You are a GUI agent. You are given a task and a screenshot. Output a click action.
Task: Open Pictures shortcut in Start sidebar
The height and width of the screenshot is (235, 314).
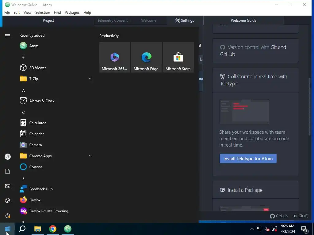8,186
